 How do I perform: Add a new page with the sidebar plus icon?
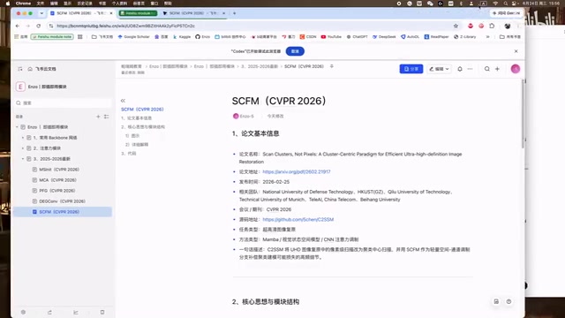click(98, 117)
